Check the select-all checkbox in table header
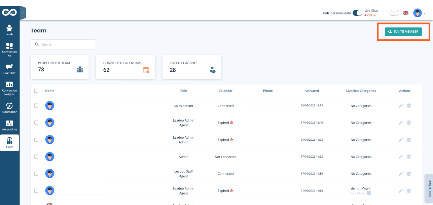Viewport: 433px width, 205px height. click(36, 91)
